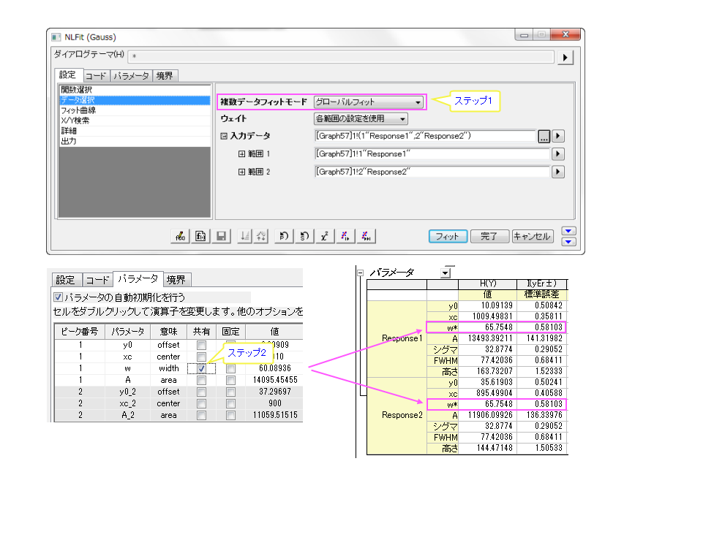714x548 pixels.
Task: Click the initialize parameters P icon
Action: click(x=284, y=236)
